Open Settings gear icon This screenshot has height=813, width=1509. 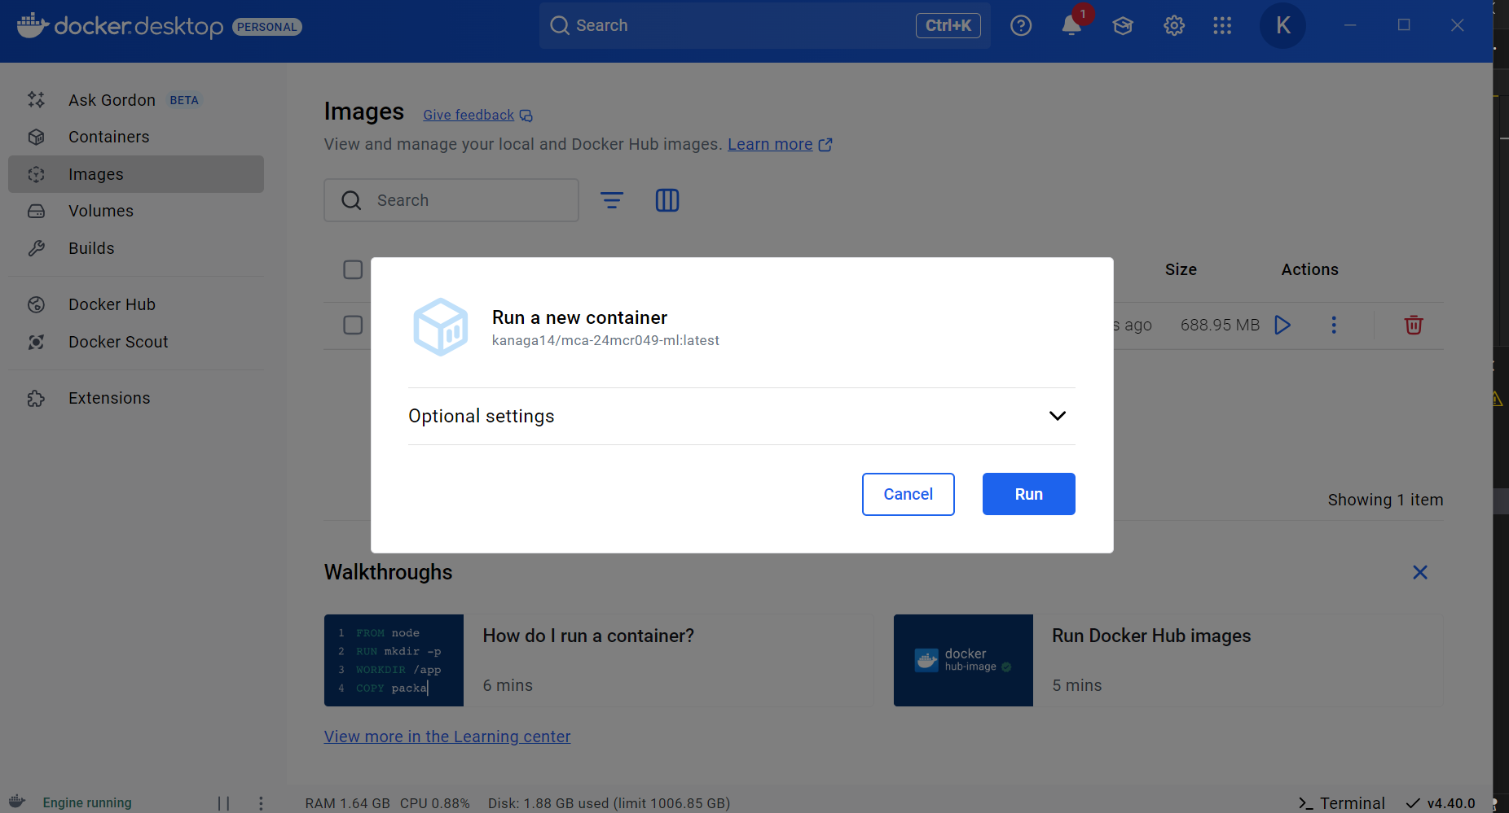pyautogui.click(x=1174, y=25)
